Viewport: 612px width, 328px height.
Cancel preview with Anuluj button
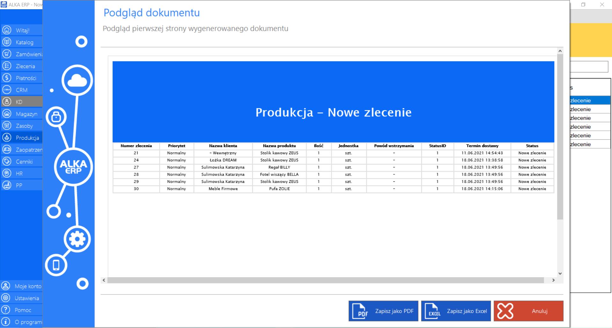click(528, 311)
